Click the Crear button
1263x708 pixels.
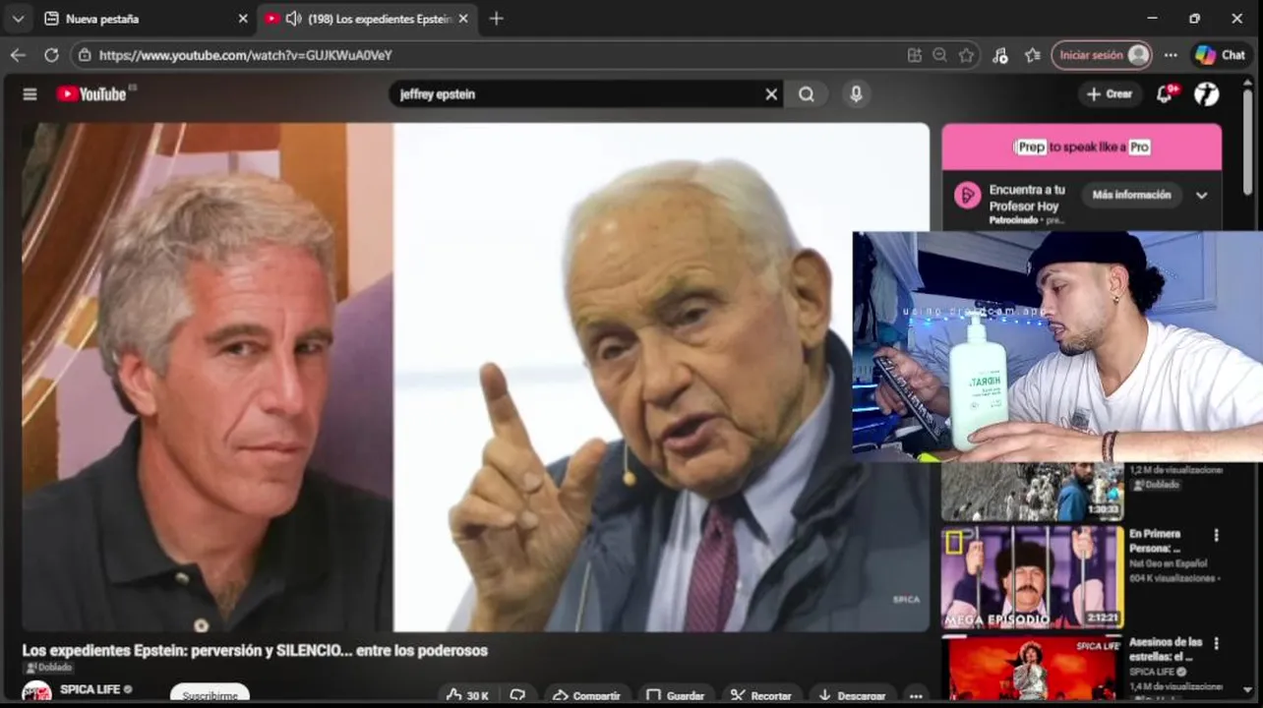[x=1110, y=94]
